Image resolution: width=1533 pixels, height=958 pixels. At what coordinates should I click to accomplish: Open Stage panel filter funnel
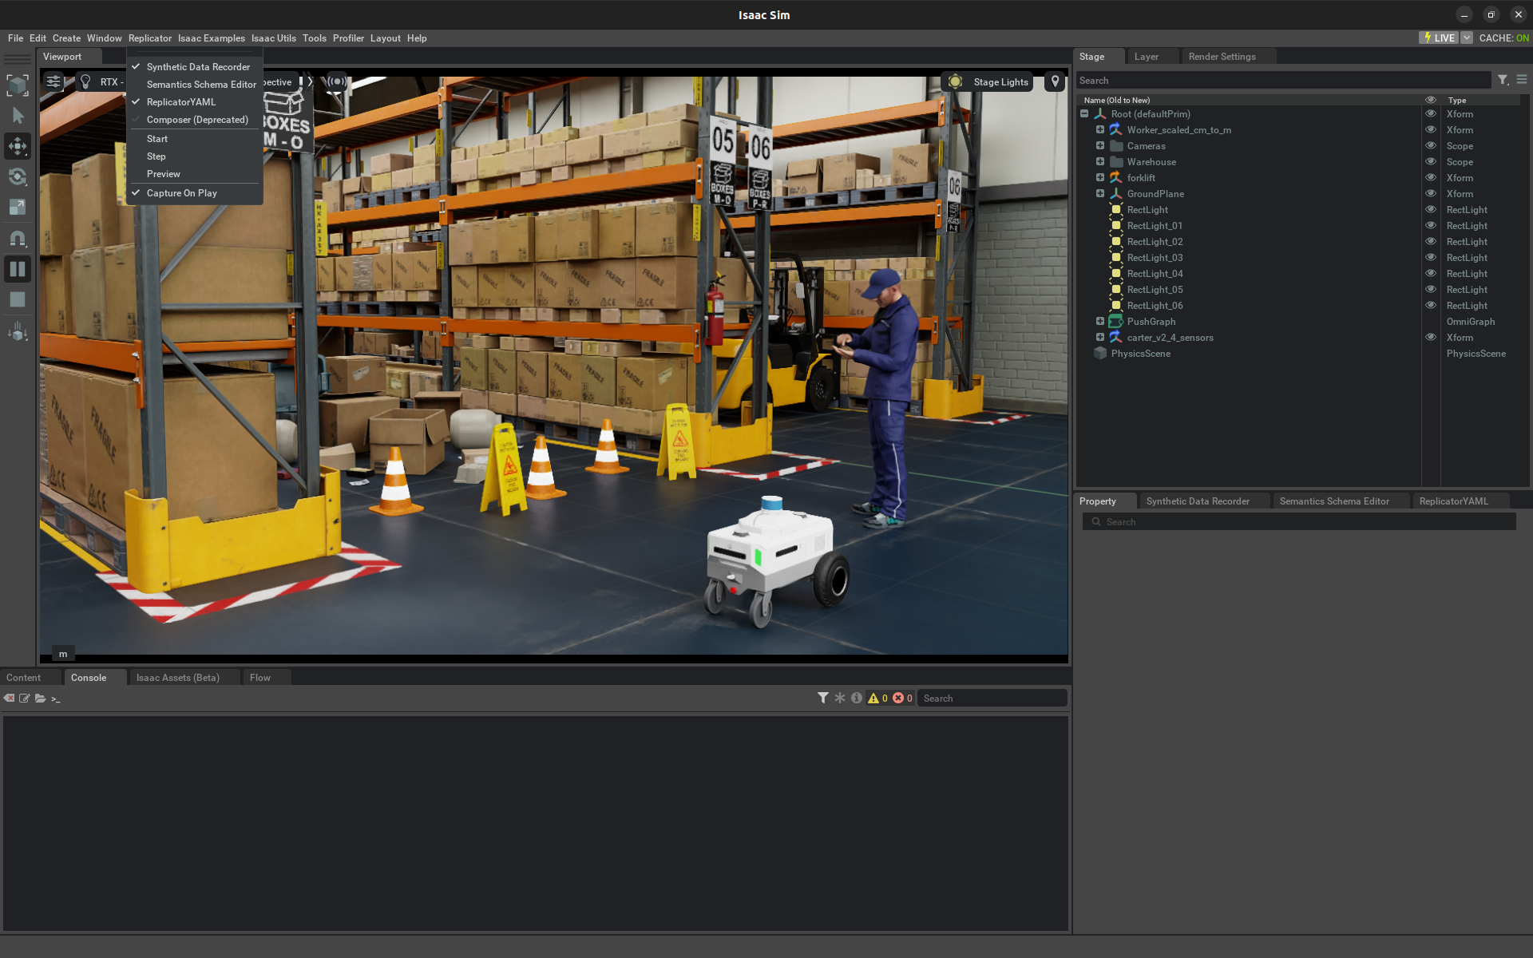point(1503,80)
